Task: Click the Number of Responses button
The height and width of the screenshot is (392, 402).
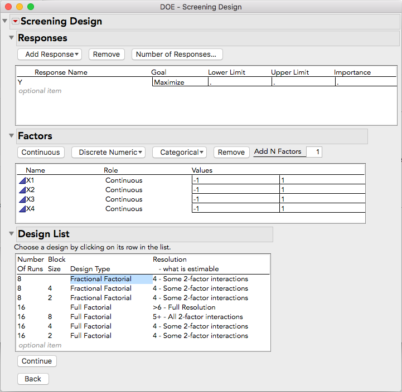Action: point(177,54)
